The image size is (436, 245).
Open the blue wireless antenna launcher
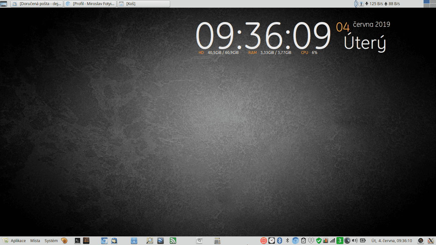tap(134, 241)
